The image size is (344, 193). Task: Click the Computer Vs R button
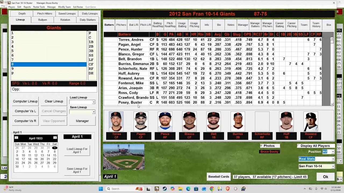pyautogui.click(x=25, y=121)
